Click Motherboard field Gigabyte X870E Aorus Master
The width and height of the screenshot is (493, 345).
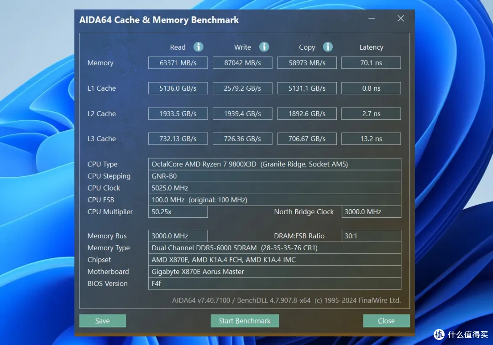tap(275, 272)
